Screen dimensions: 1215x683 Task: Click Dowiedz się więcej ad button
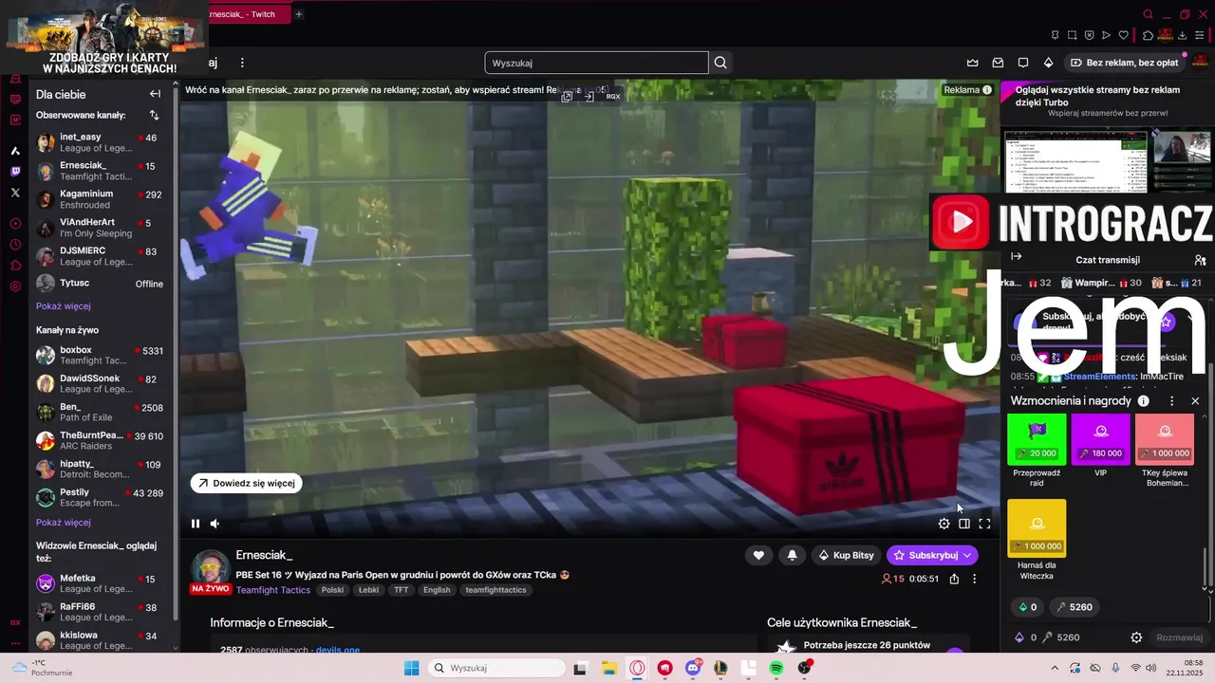(x=246, y=483)
